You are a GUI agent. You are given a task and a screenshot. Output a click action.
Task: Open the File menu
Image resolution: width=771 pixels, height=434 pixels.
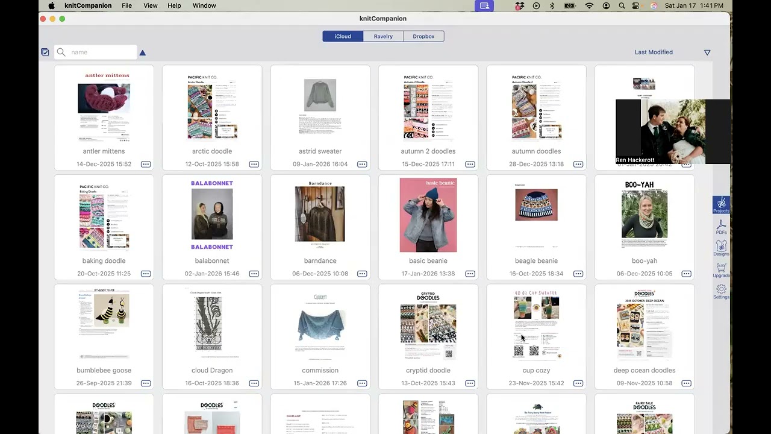(x=126, y=5)
